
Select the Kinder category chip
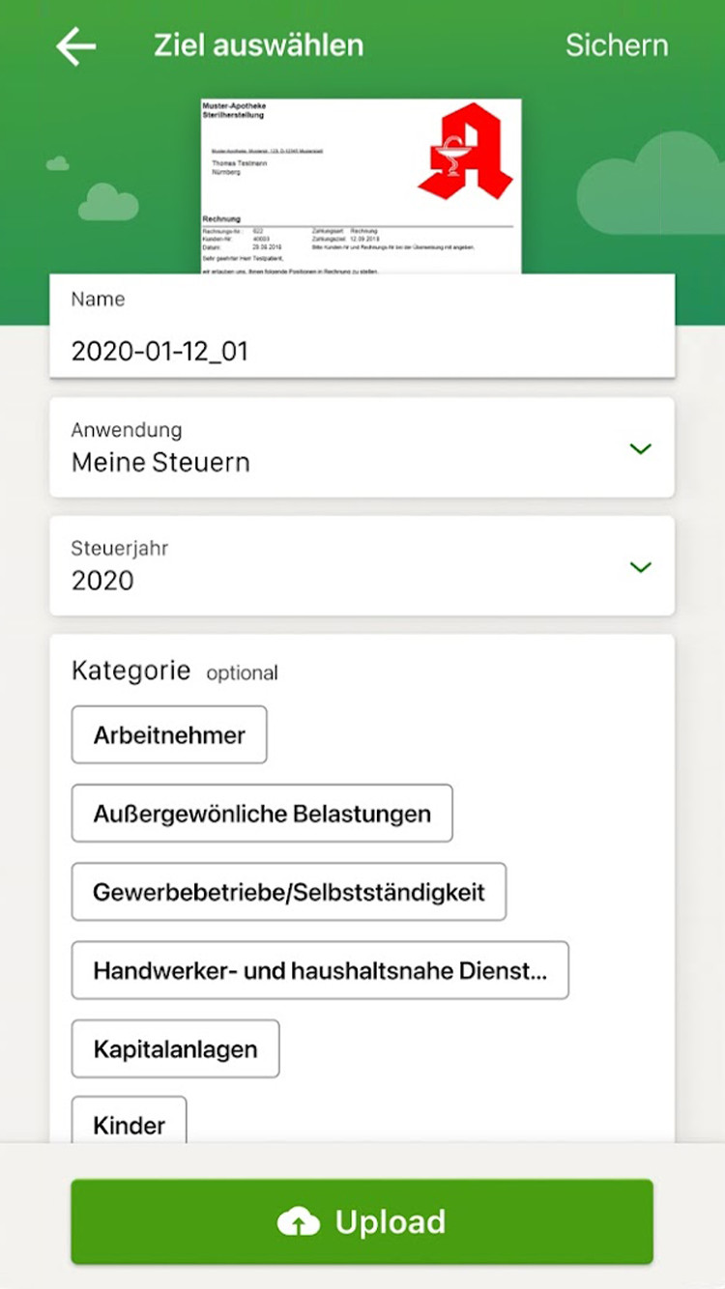click(x=129, y=1124)
